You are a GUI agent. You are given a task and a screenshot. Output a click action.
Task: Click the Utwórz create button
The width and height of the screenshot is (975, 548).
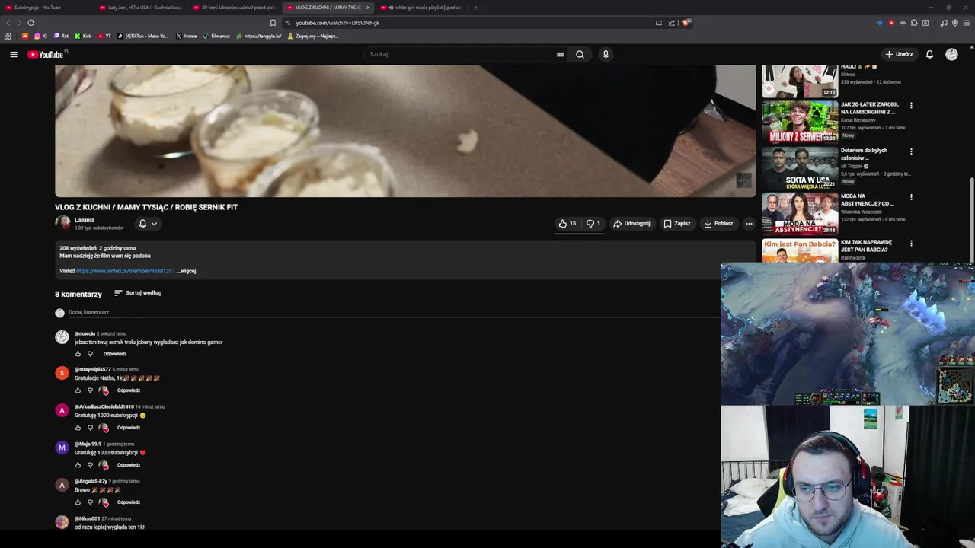[x=900, y=54]
